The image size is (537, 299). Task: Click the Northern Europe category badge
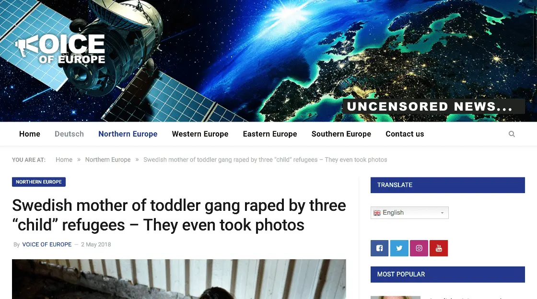[39, 182]
